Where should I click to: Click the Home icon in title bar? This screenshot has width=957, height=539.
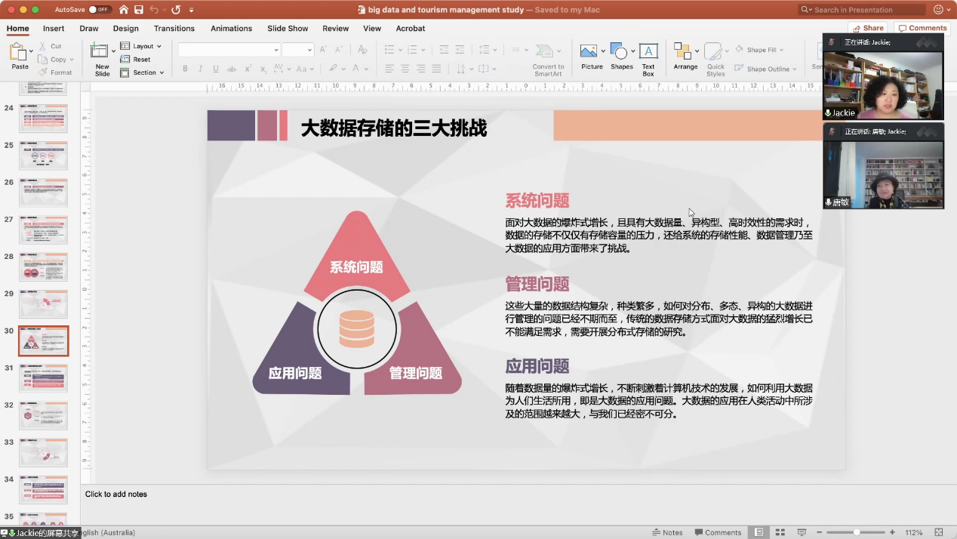[124, 10]
